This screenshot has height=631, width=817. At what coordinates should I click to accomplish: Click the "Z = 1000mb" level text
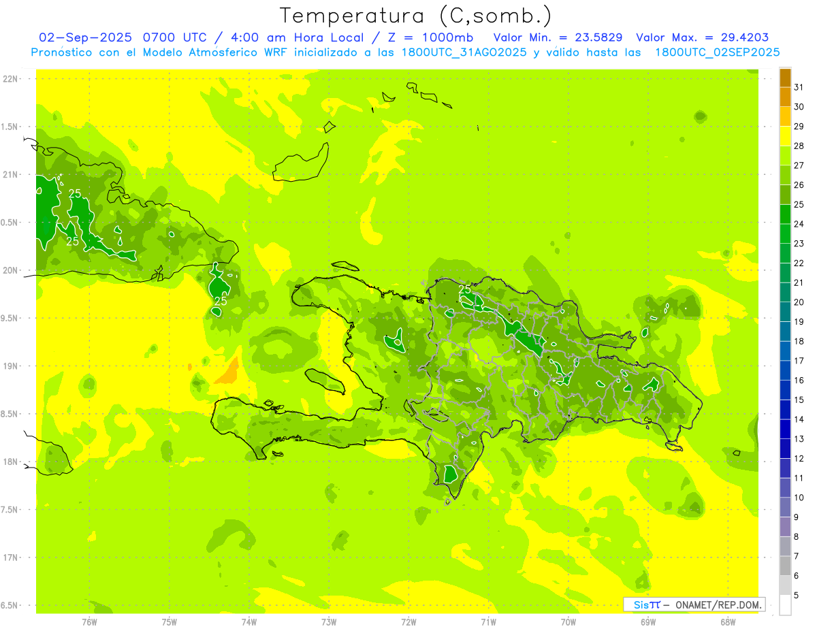click(430, 37)
